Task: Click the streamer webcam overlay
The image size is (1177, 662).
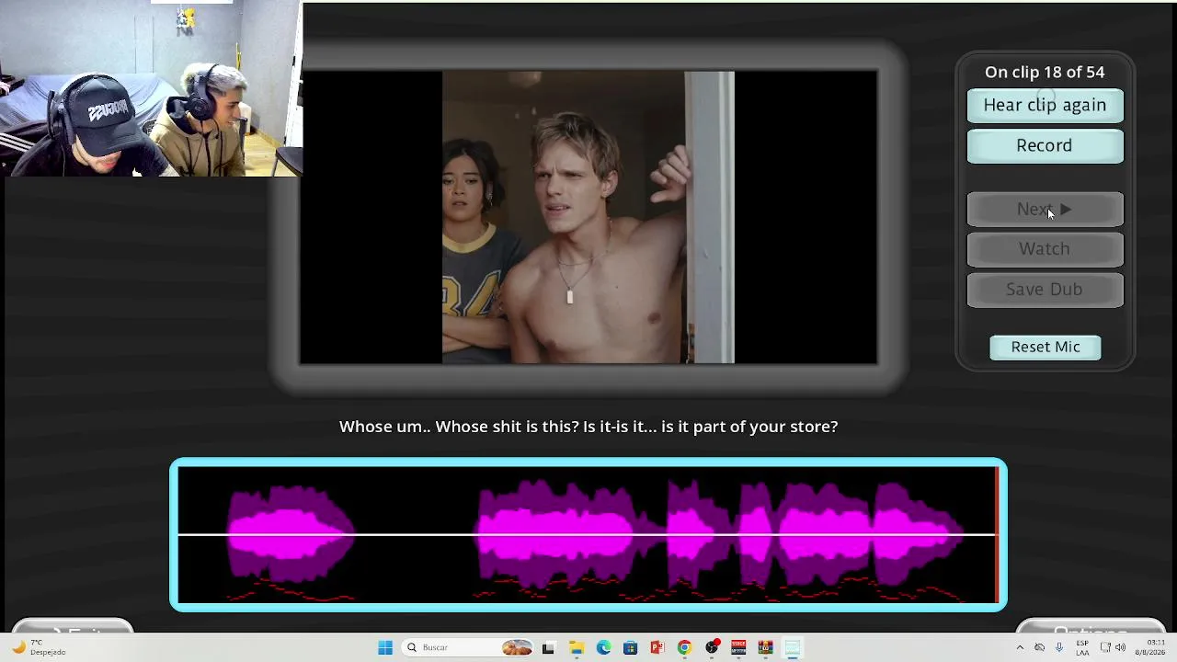Action: (x=151, y=88)
